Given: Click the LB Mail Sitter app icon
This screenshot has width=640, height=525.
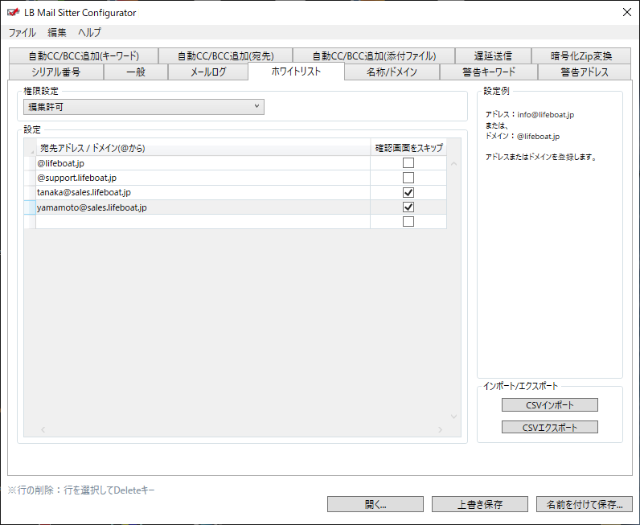Looking at the screenshot, I should coord(13,12).
